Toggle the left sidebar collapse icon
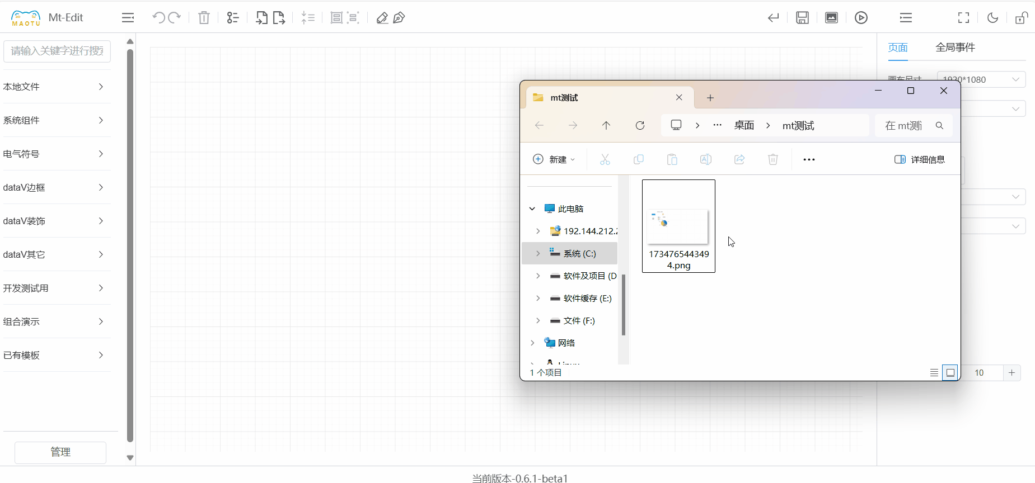Screen dimensions: 1035x483 click(128, 18)
